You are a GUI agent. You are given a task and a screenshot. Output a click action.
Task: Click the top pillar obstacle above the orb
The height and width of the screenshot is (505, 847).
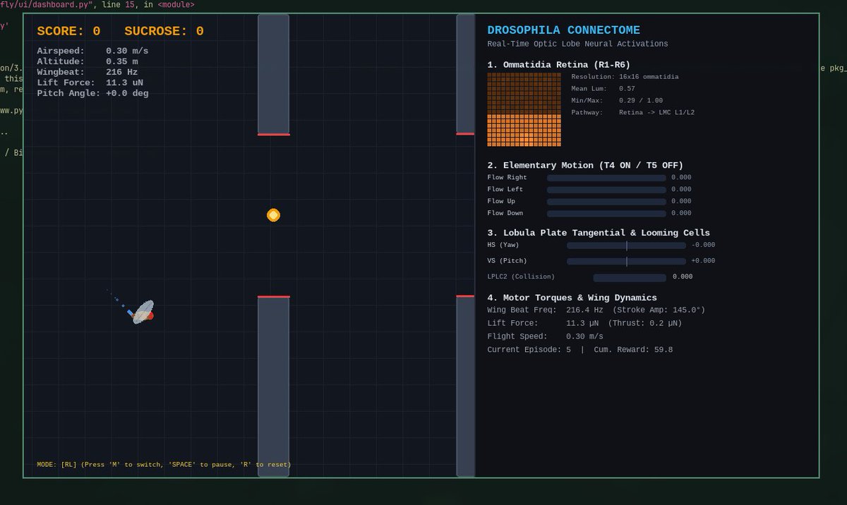tap(273, 74)
